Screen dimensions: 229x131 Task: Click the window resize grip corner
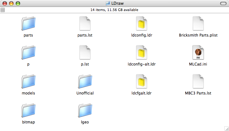(x=227, y=129)
